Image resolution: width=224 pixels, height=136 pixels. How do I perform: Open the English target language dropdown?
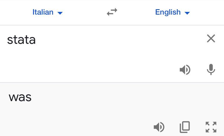click(172, 12)
